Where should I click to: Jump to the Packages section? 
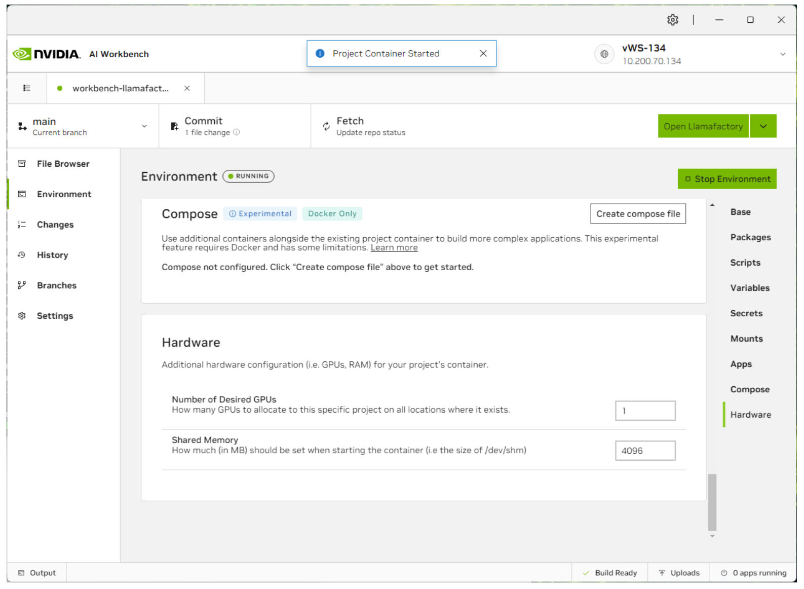point(750,237)
